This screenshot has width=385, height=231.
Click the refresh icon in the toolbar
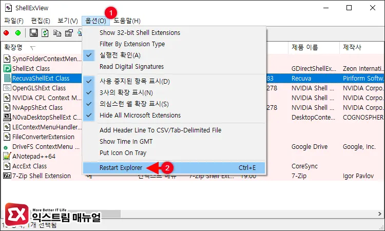coord(45,33)
